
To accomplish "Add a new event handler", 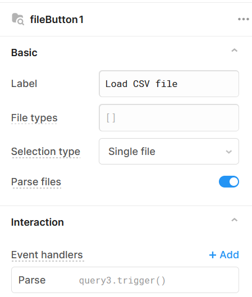I will tap(224, 255).
